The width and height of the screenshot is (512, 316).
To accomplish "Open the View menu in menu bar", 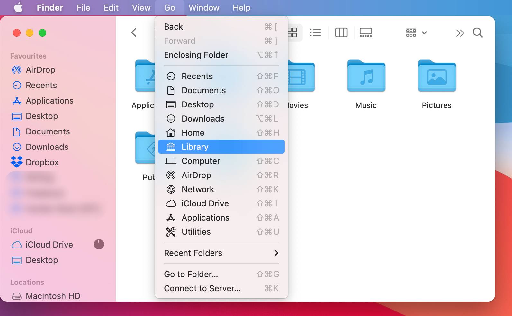I will pos(141,7).
